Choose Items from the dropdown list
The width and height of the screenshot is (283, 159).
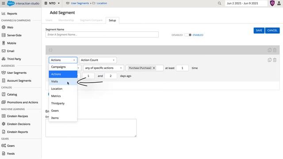click(x=63, y=118)
